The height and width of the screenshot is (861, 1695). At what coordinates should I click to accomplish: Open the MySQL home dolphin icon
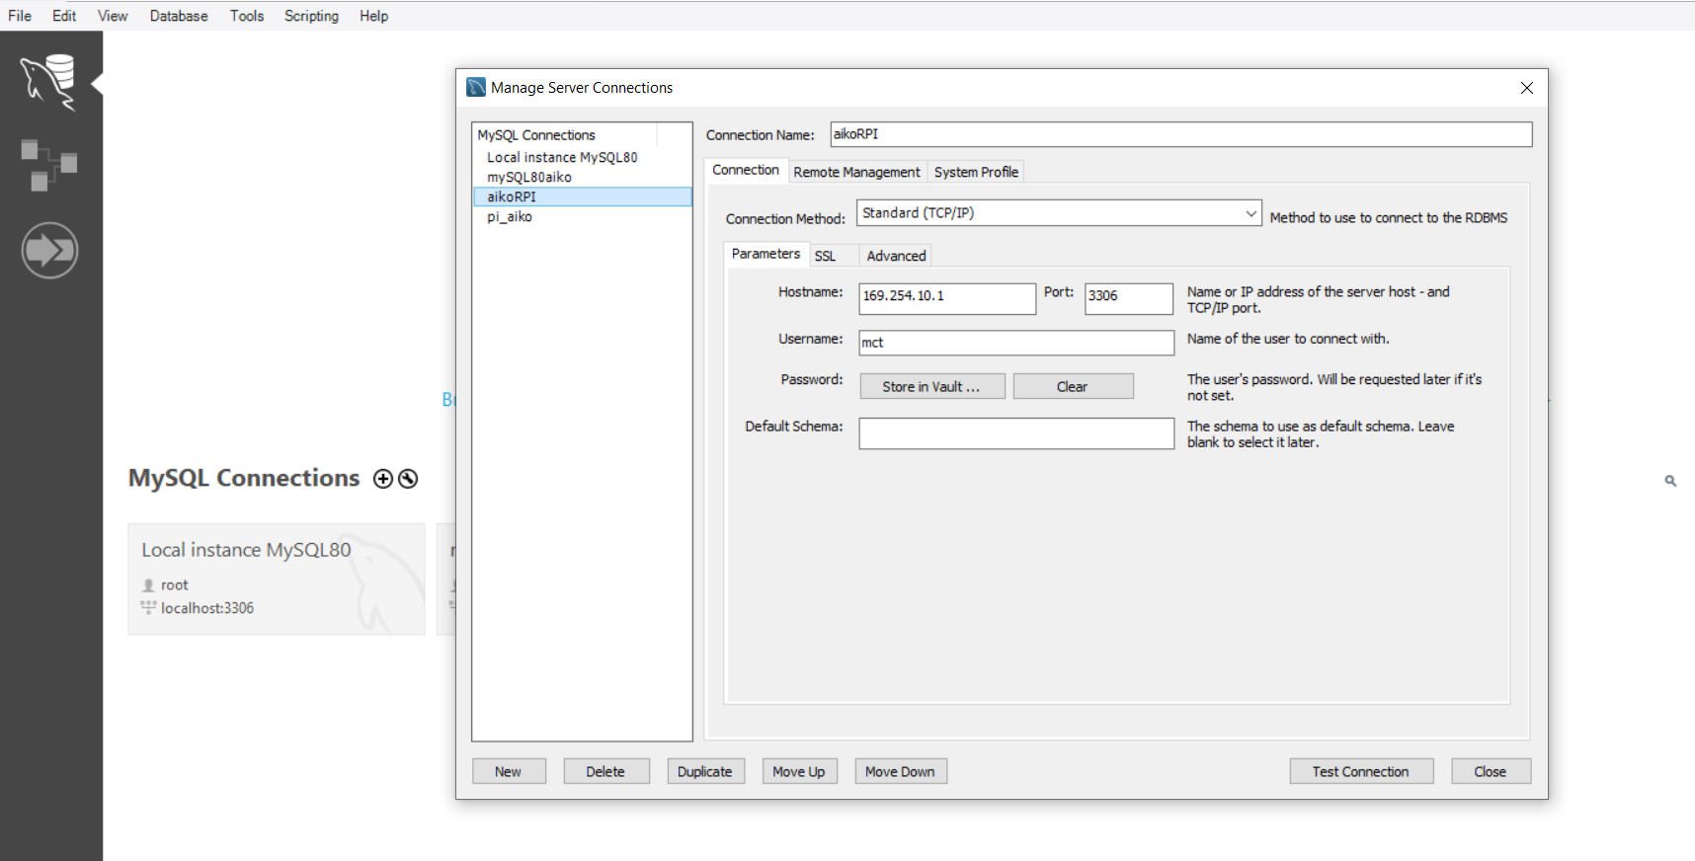pos(49,83)
